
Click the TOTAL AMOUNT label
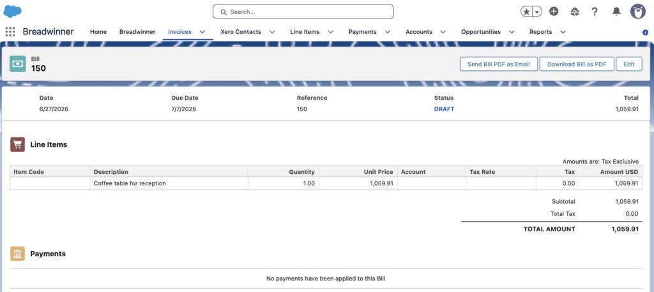point(549,229)
